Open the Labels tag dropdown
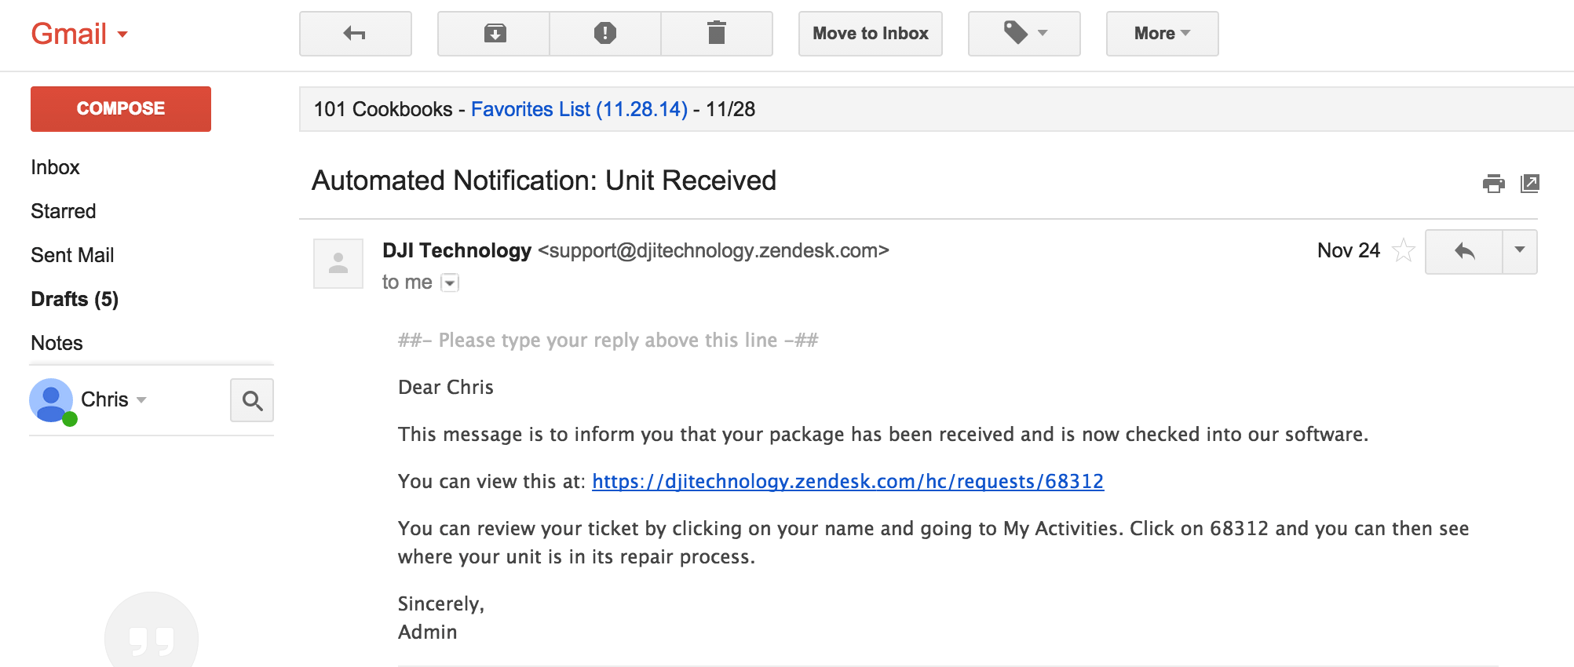 tap(1024, 34)
